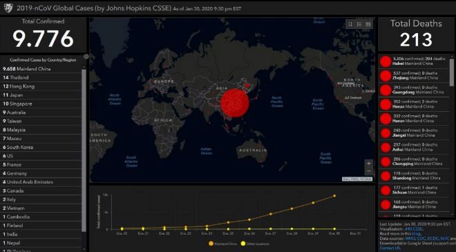This screenshot has height=252, width=456.
Task: Open the bookmarks icon on the map
Action: click(350, 24)
